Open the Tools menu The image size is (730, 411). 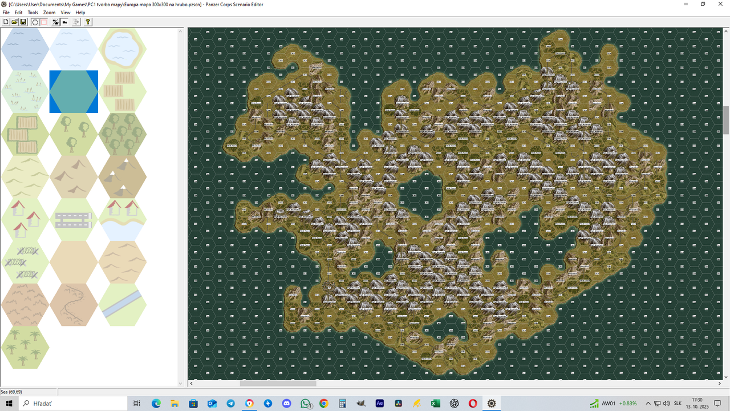[33, 12]
